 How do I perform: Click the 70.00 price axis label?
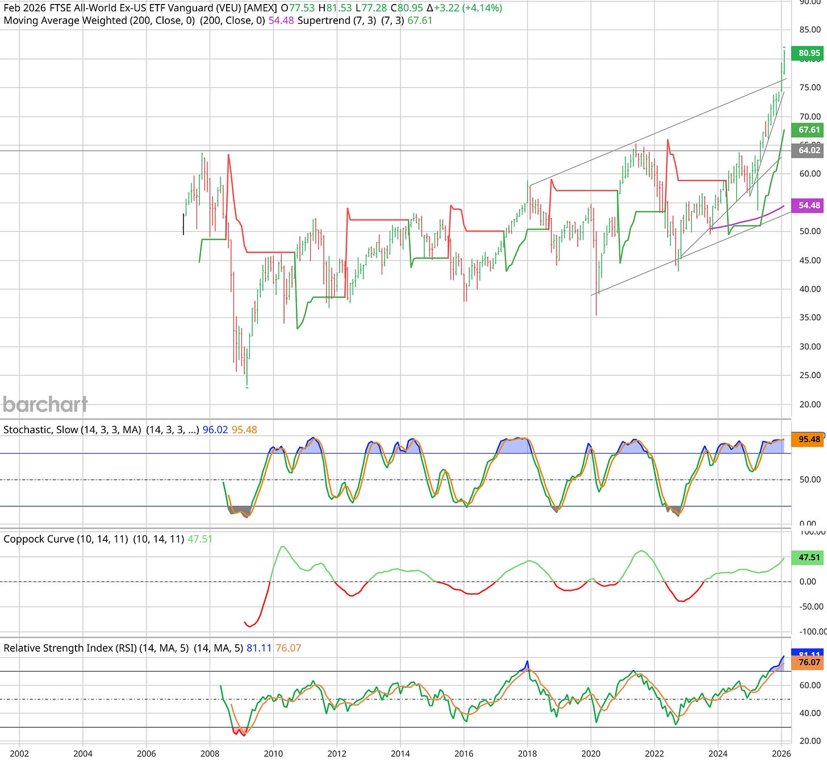(809, 116)
